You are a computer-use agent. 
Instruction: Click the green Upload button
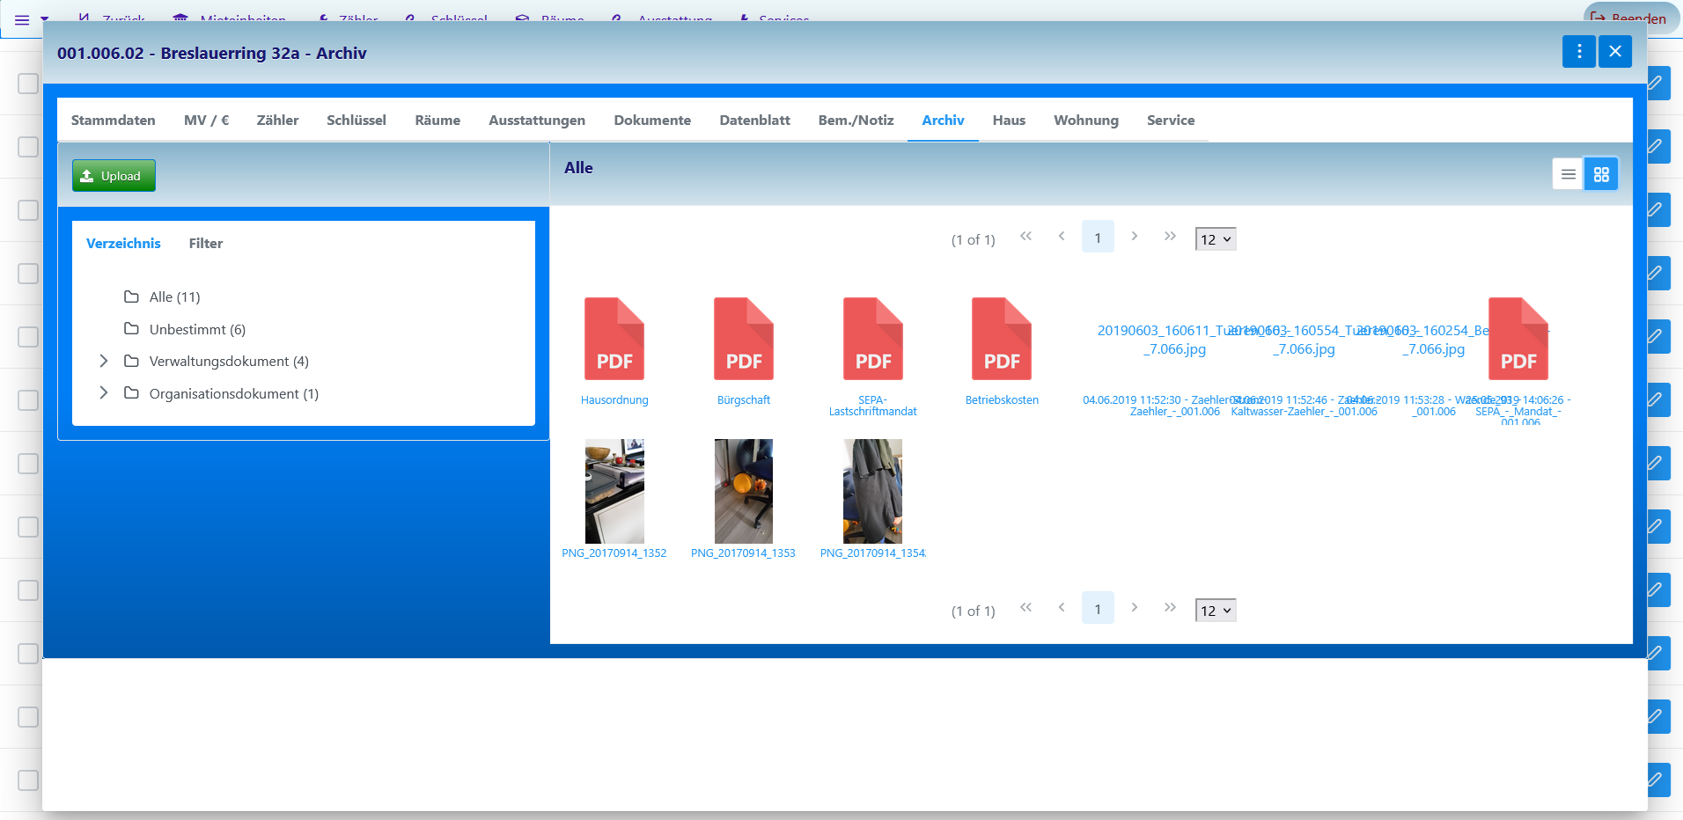click(114, 176)
